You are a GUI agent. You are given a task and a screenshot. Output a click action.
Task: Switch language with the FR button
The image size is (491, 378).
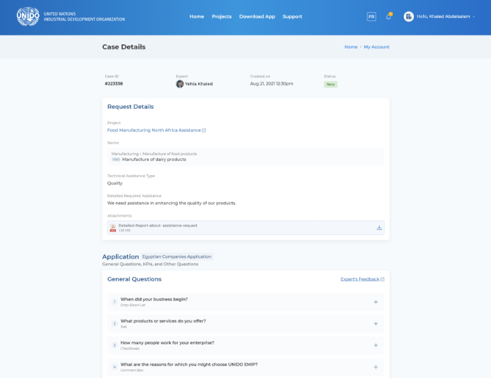click(371, 17)
